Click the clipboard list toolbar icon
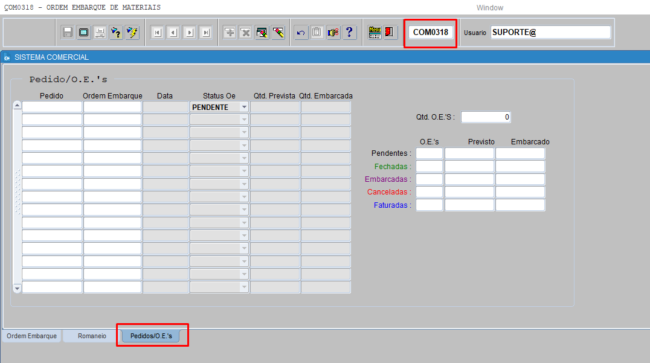This screenshot has width=650, height=363. pyautogui.click(x=317, y=33)
